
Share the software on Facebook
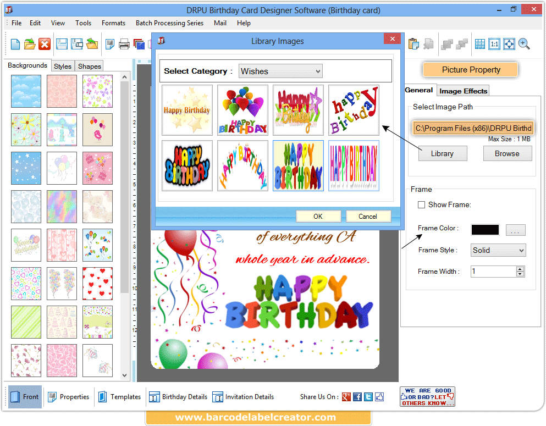[x=358, y=396]
